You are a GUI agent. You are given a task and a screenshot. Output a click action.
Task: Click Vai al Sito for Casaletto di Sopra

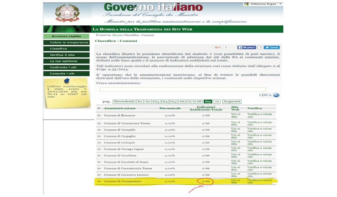(236, 162)
